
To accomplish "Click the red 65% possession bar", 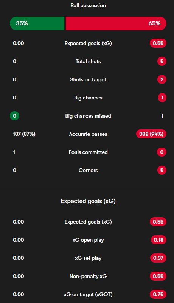I will coord(116,23).
